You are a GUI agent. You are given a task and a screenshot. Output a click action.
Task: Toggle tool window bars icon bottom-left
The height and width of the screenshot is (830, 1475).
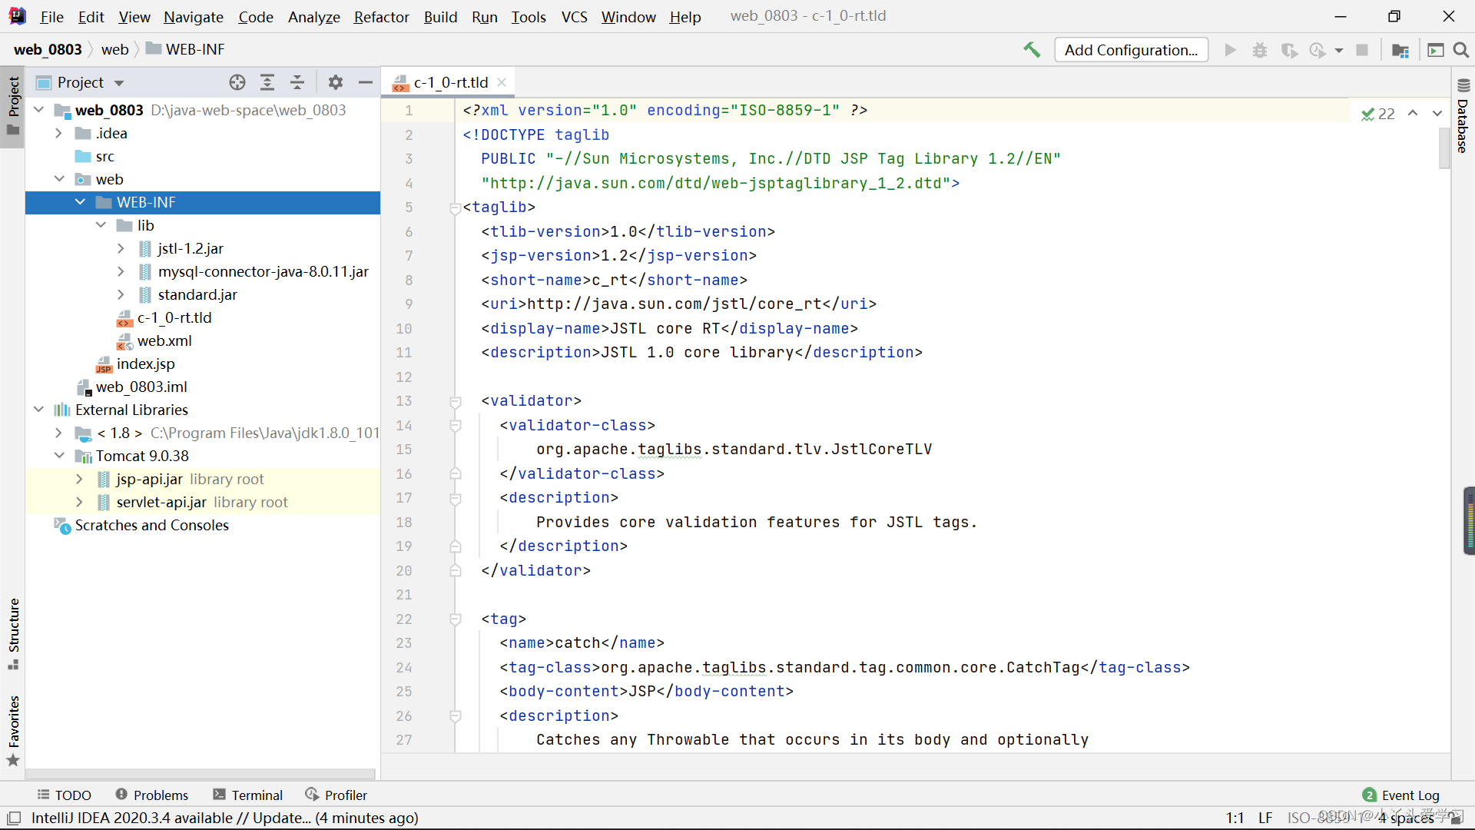click(x=14, y=818)
